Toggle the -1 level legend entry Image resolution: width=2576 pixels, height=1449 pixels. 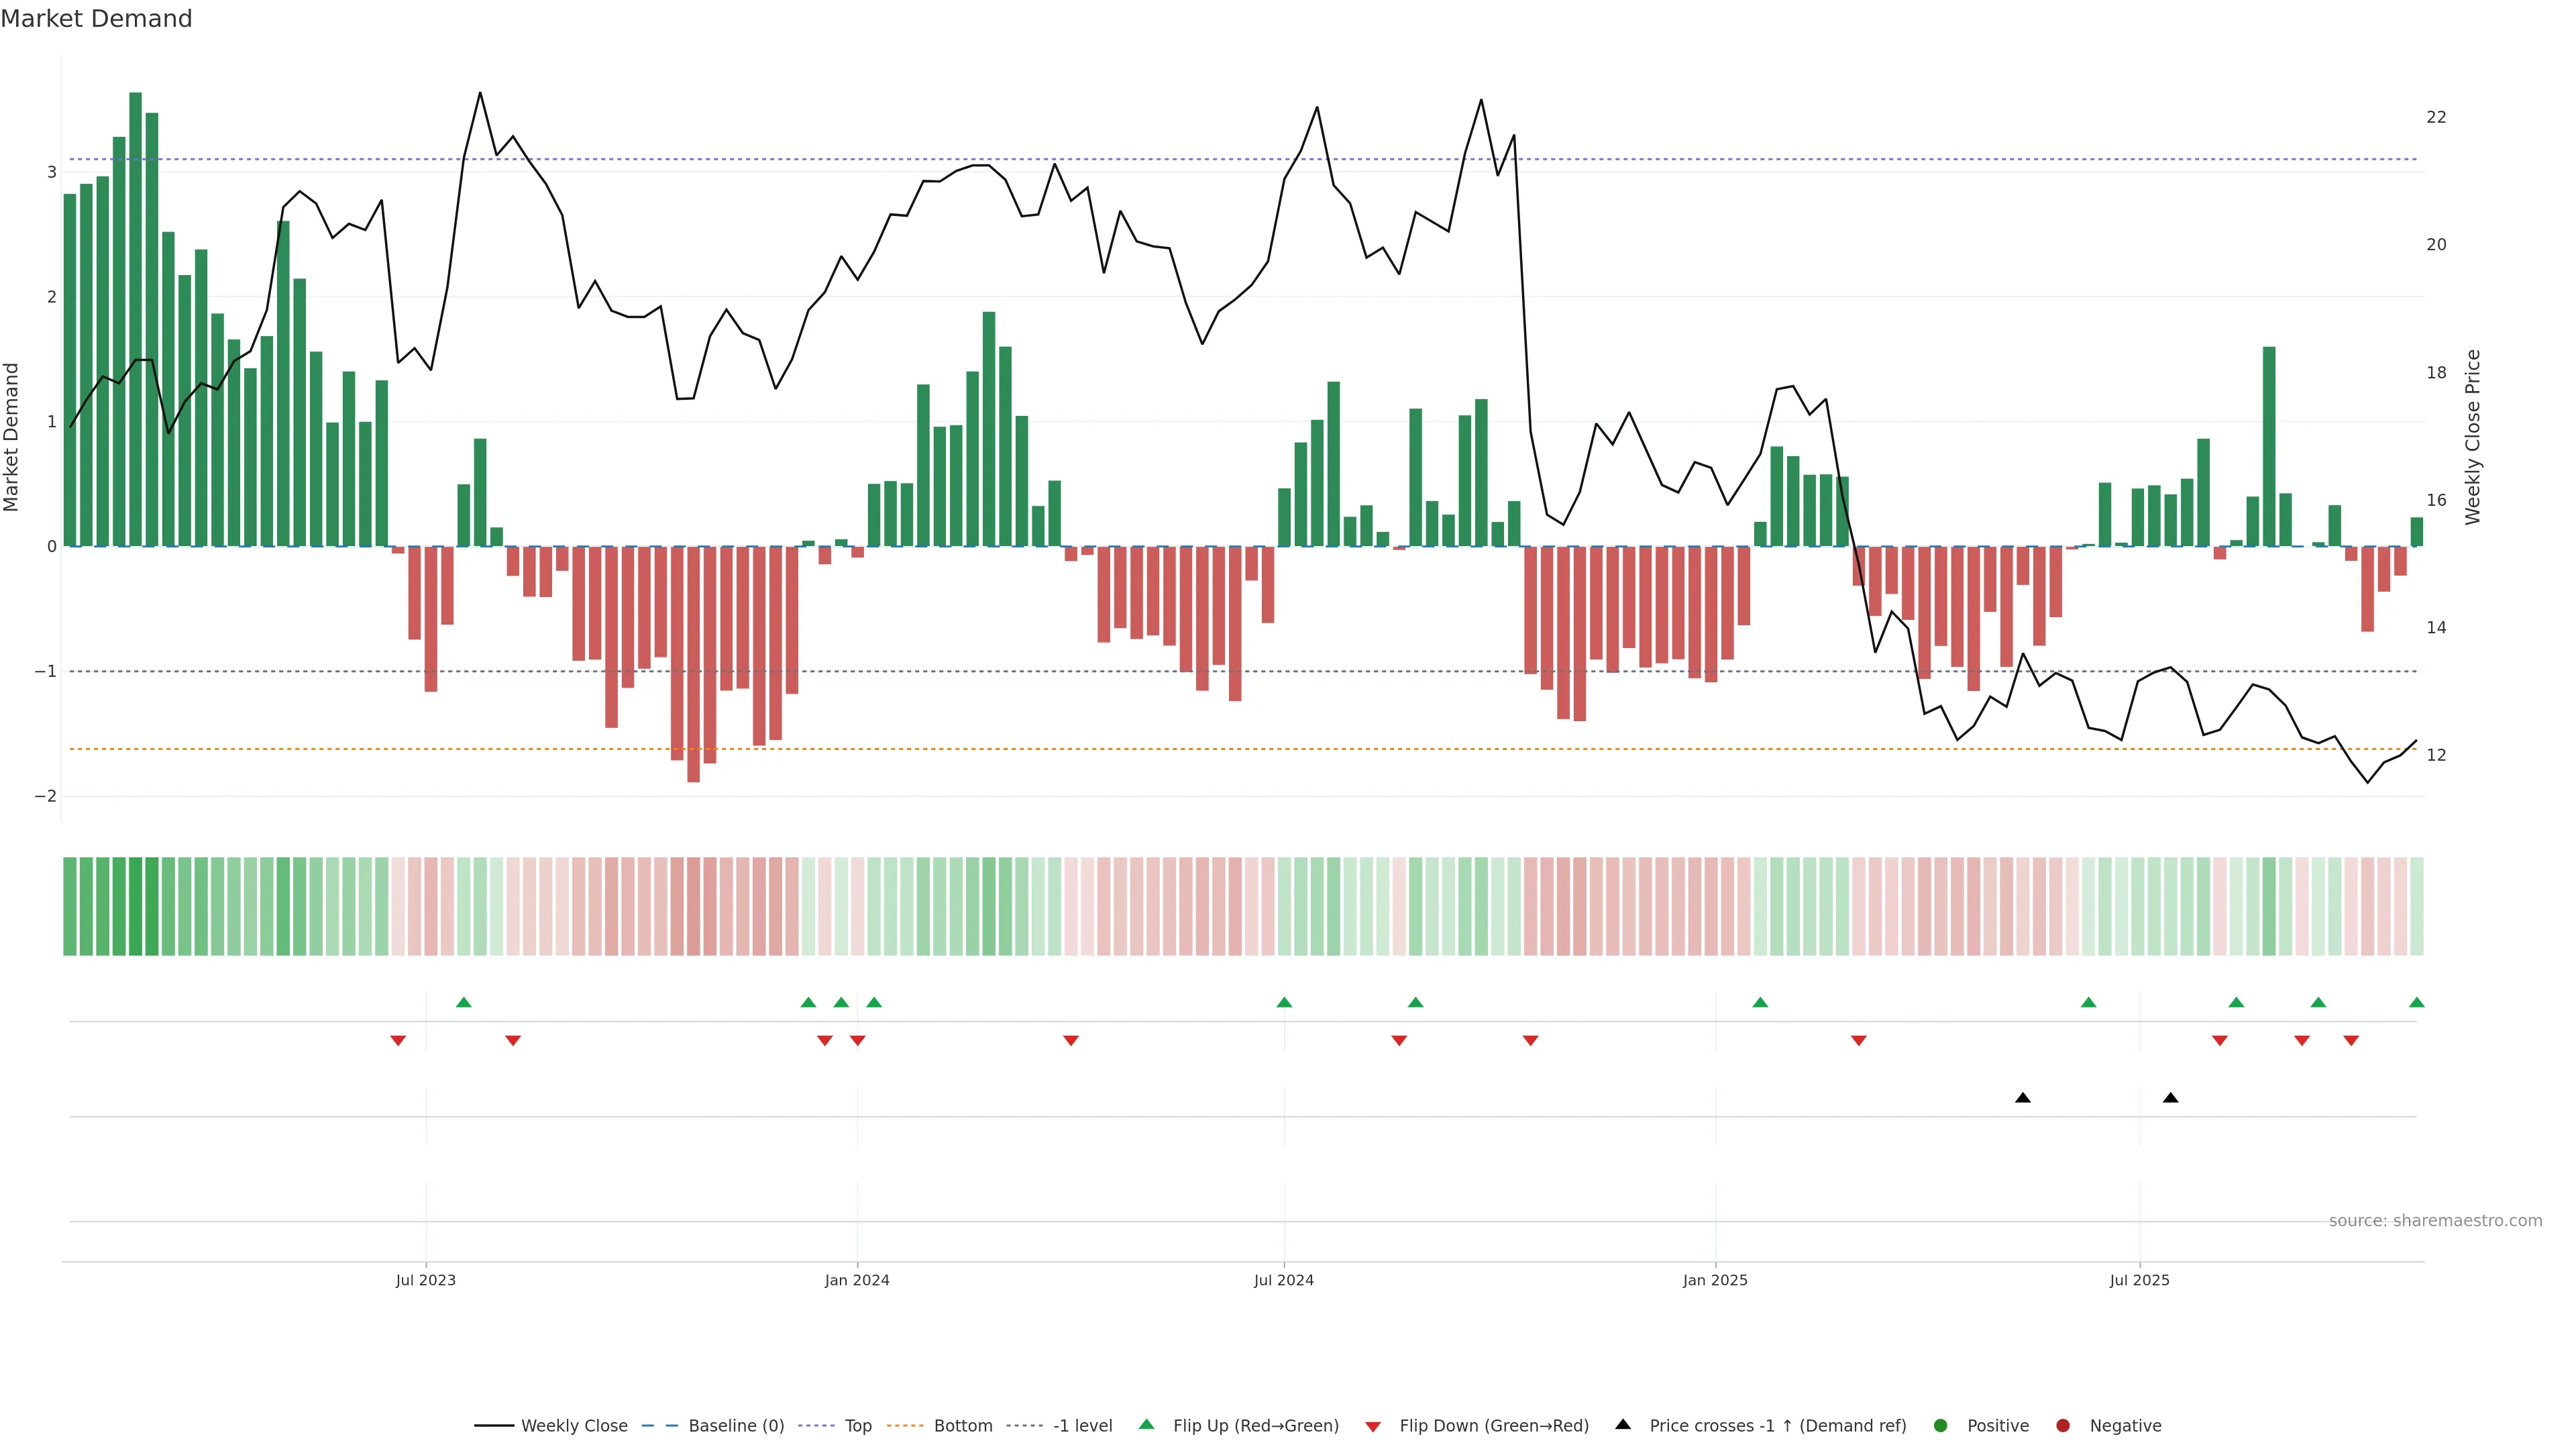1082,1425
